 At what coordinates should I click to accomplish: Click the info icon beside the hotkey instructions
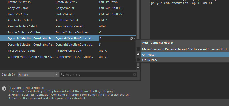pyautogui.click(x=4, y=88)
